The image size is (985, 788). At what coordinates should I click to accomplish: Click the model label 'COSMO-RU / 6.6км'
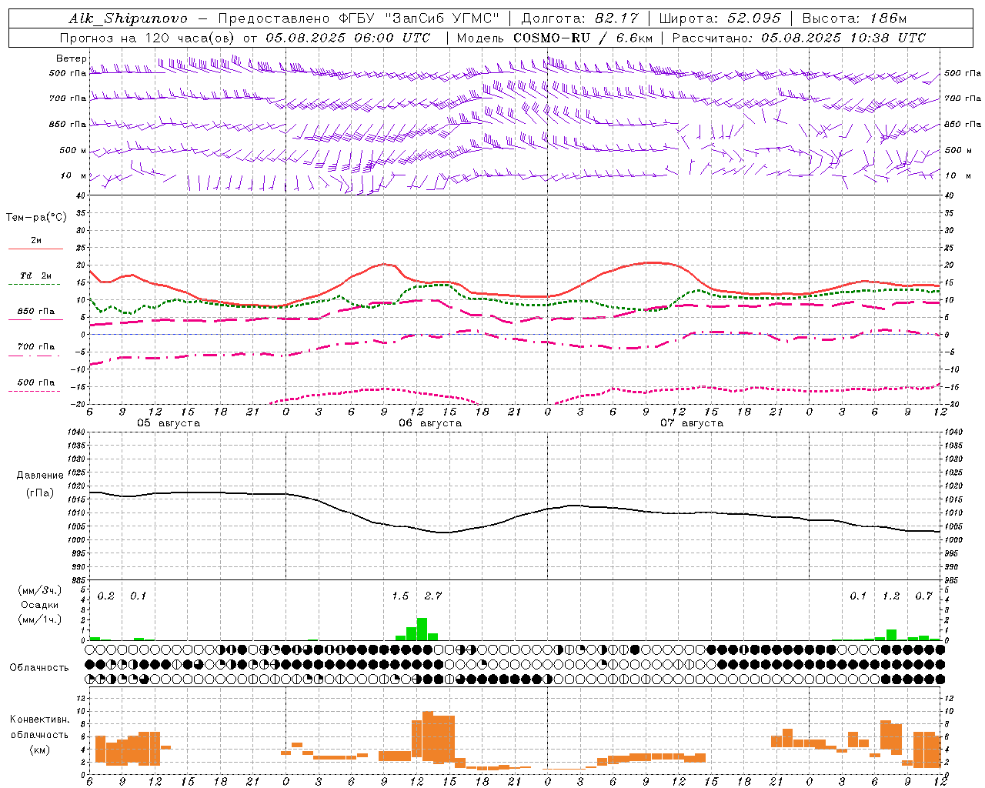pos(583,38)
